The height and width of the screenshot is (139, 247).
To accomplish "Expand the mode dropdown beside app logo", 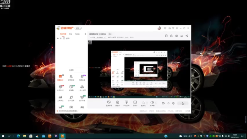I will pos(78,28).
